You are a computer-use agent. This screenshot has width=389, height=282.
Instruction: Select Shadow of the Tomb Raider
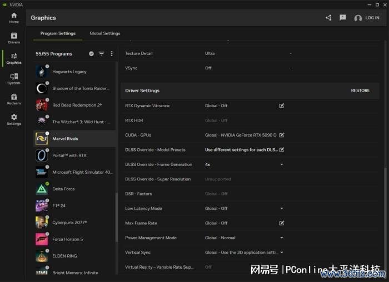pos(74,88)
